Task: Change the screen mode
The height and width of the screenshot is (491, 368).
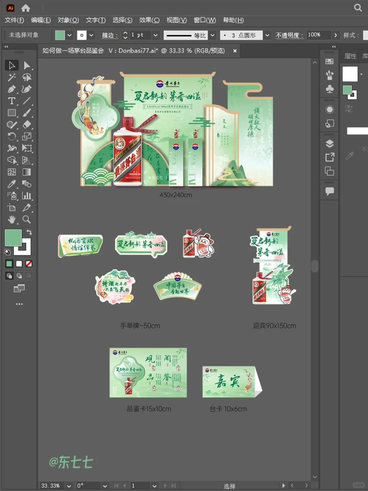Action: point(19,289)
